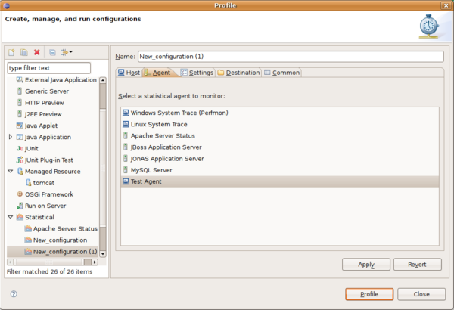Select JUnit icon in tree

tap(20, 148)
